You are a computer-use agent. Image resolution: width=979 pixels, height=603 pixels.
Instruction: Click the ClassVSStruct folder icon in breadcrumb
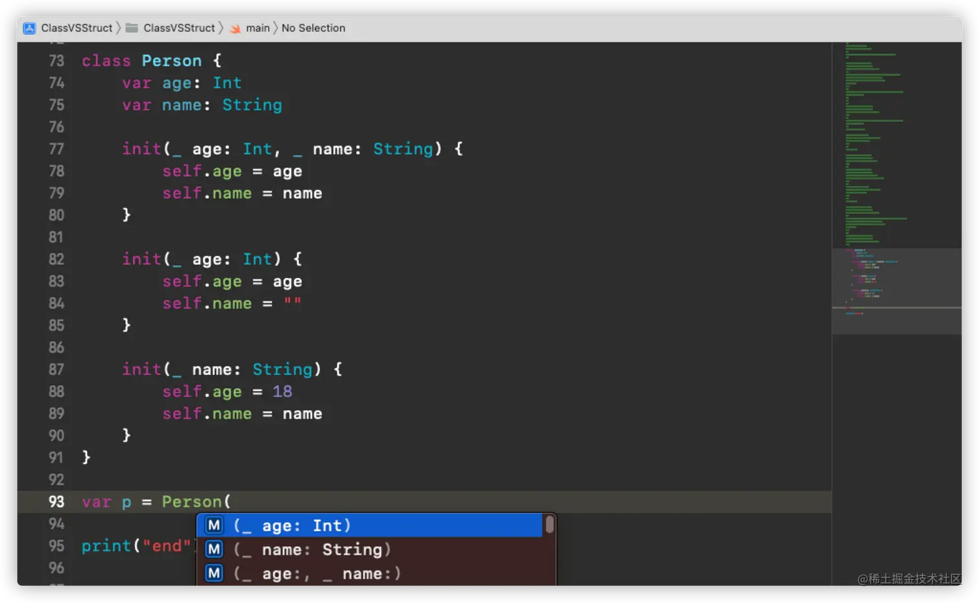[131, 28]
